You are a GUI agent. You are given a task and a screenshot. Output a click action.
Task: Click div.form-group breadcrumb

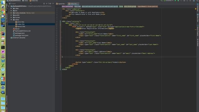pyautogui.click(x=130, y=6)
